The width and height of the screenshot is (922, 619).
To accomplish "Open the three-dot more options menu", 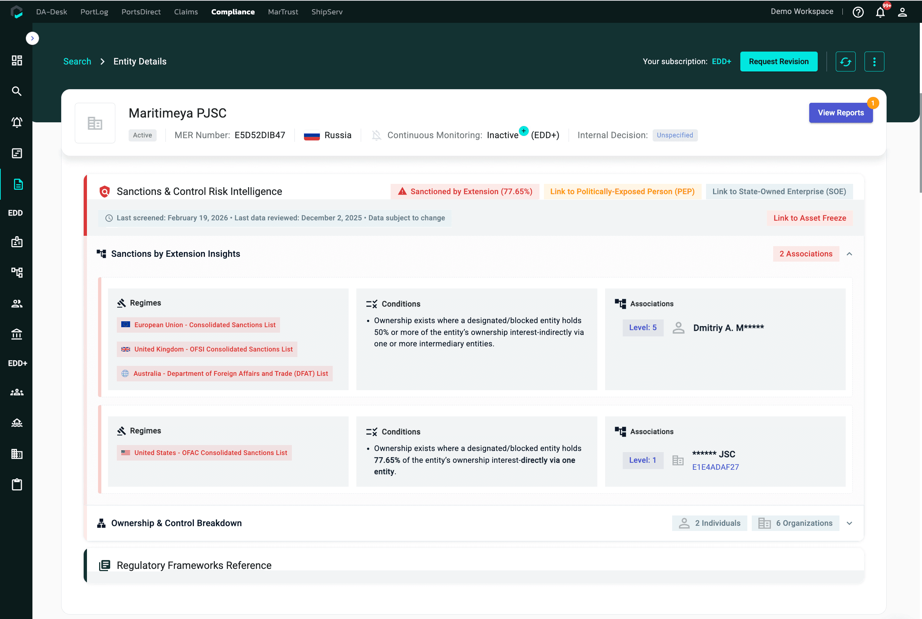I will [874, 62].
